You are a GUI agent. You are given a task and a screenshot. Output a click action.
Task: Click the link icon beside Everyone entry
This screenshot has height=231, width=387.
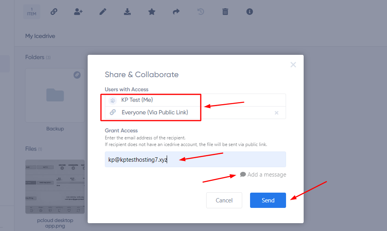[x=113, y=112]
